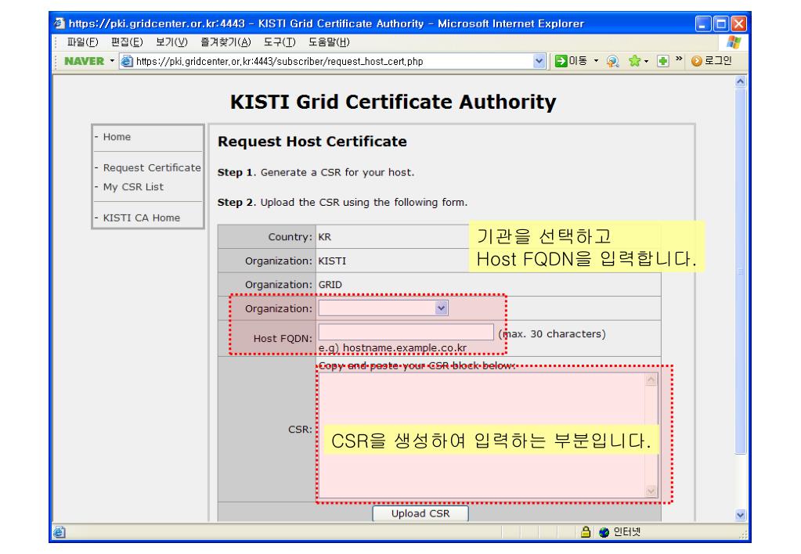The height and width of the screenshot is (554, 801).
Task: Click the page vertical scrollbar thumb
Action: click(x=740, y=271)
